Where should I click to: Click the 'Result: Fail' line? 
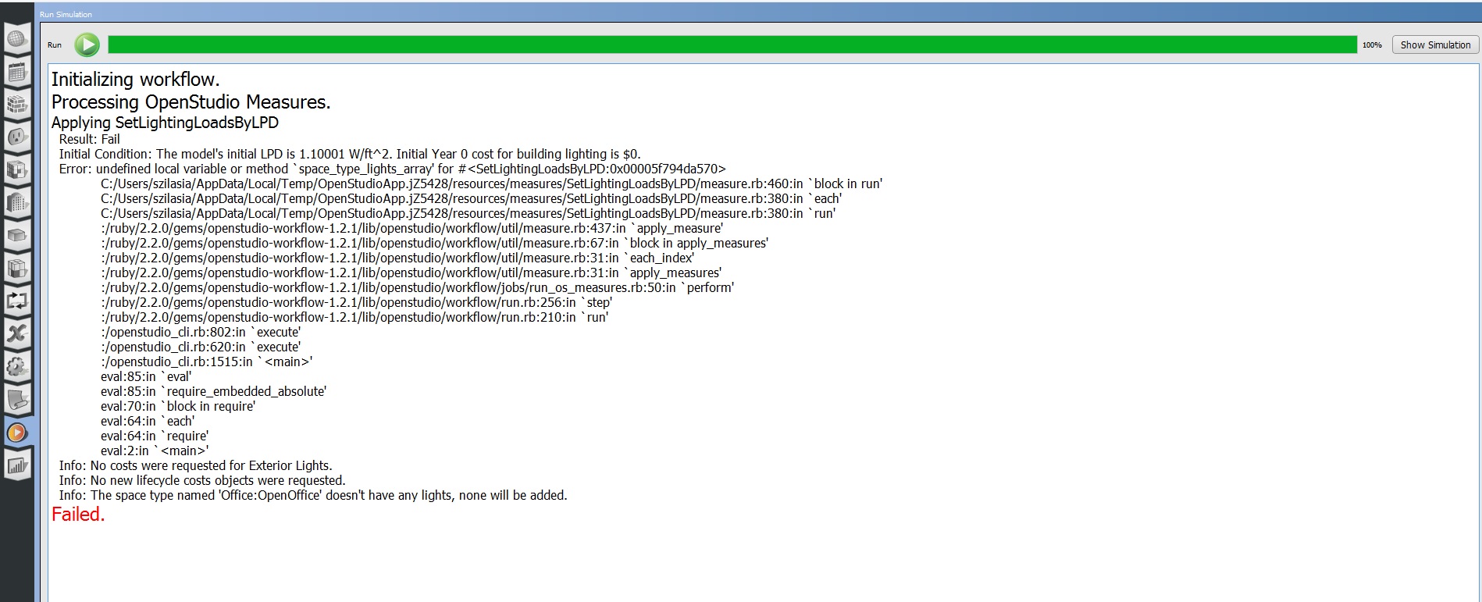click(90, 139)
